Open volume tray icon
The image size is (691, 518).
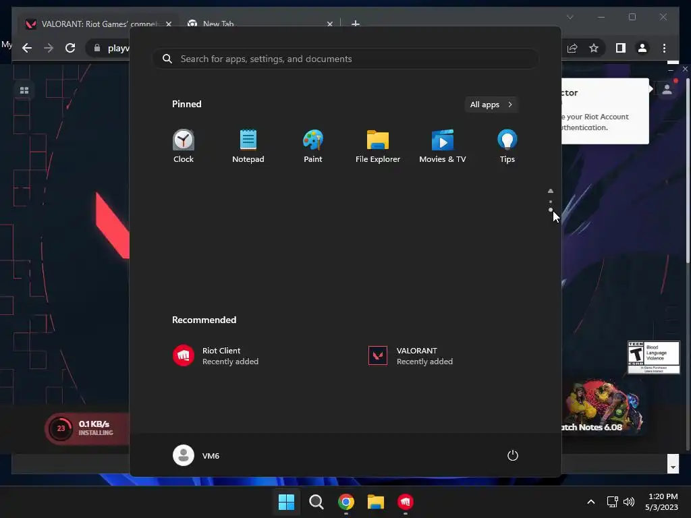(629, 502)
